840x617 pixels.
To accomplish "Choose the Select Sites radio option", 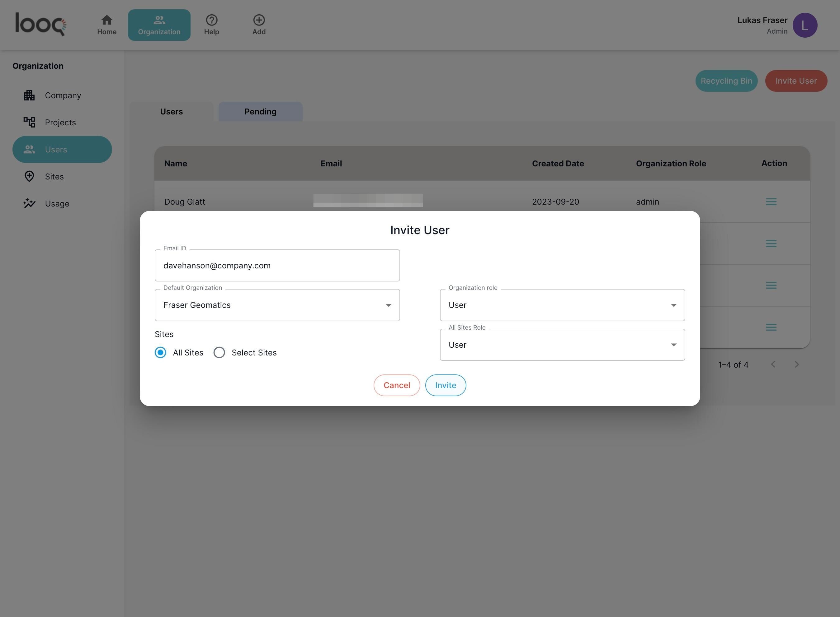I will pos(219,353).
